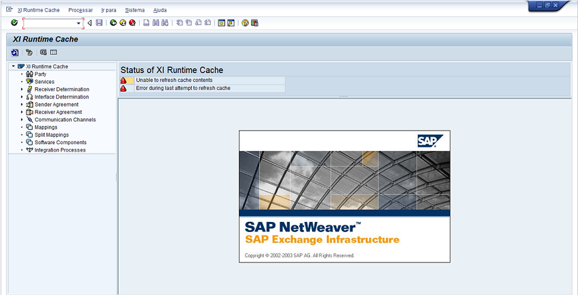Click warning icon beside Unable to refresh cache contents
The width and height of the screenshot is (578, 295).
(x=123, y=81)
